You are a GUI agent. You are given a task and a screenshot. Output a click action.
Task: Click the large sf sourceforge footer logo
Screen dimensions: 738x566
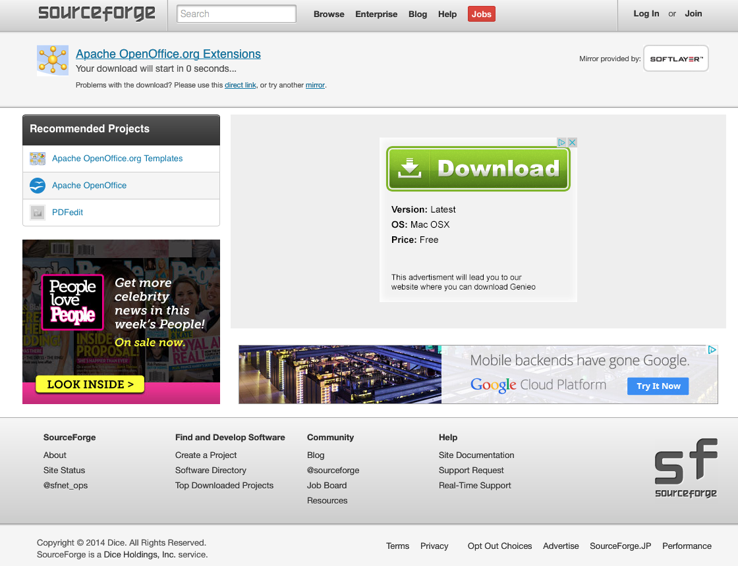[x=686, y=468]
